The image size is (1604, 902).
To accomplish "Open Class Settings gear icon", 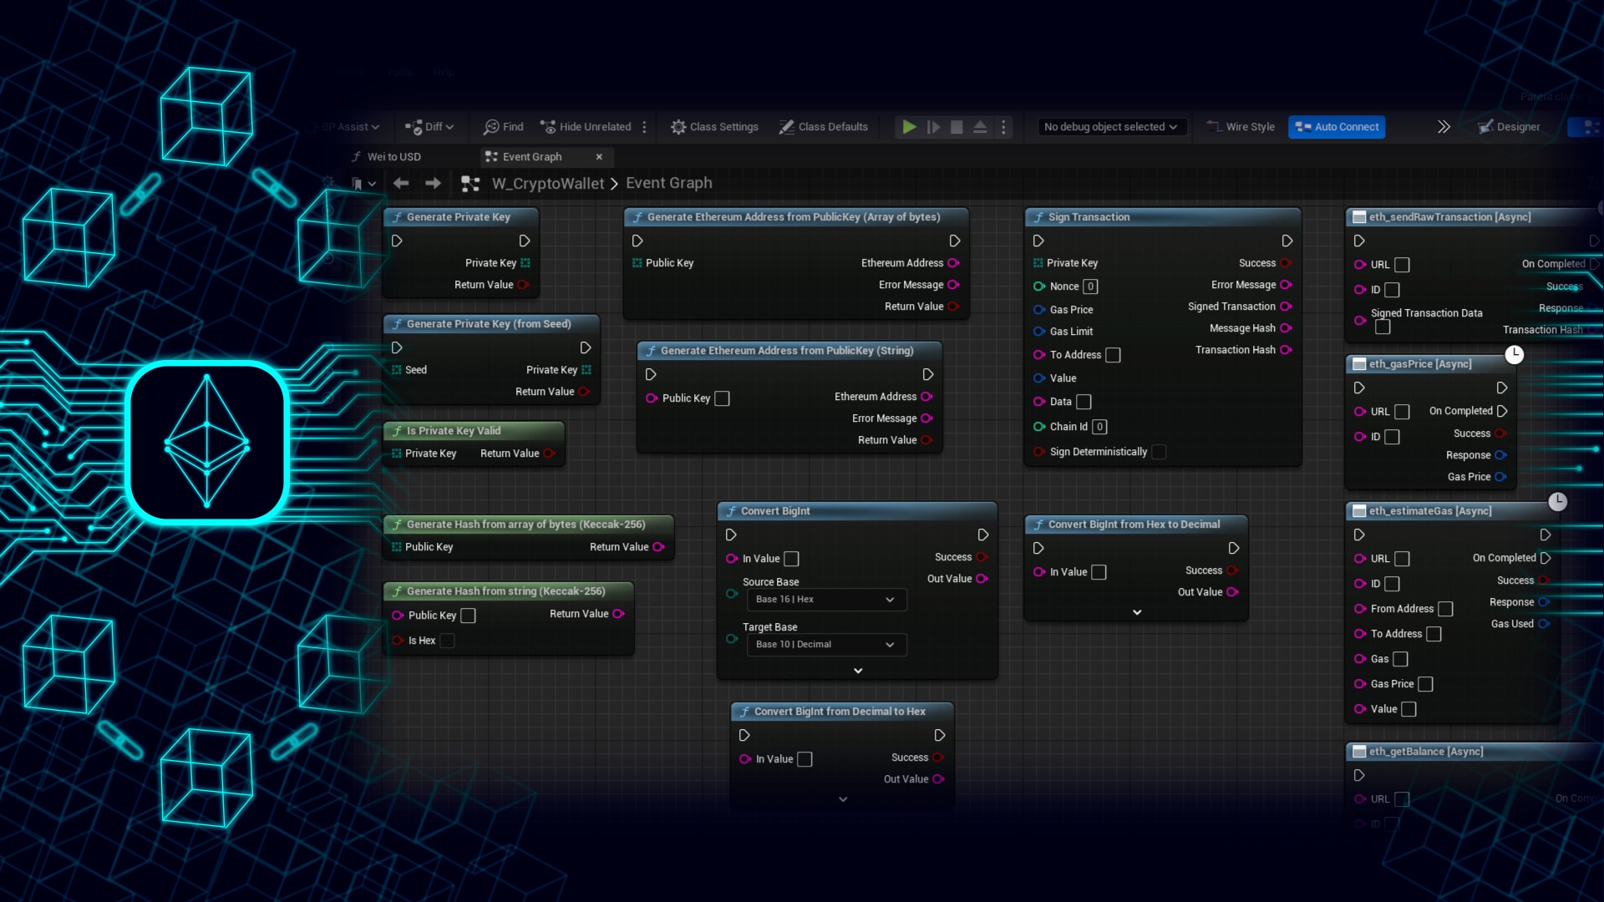I will point(678,127).
